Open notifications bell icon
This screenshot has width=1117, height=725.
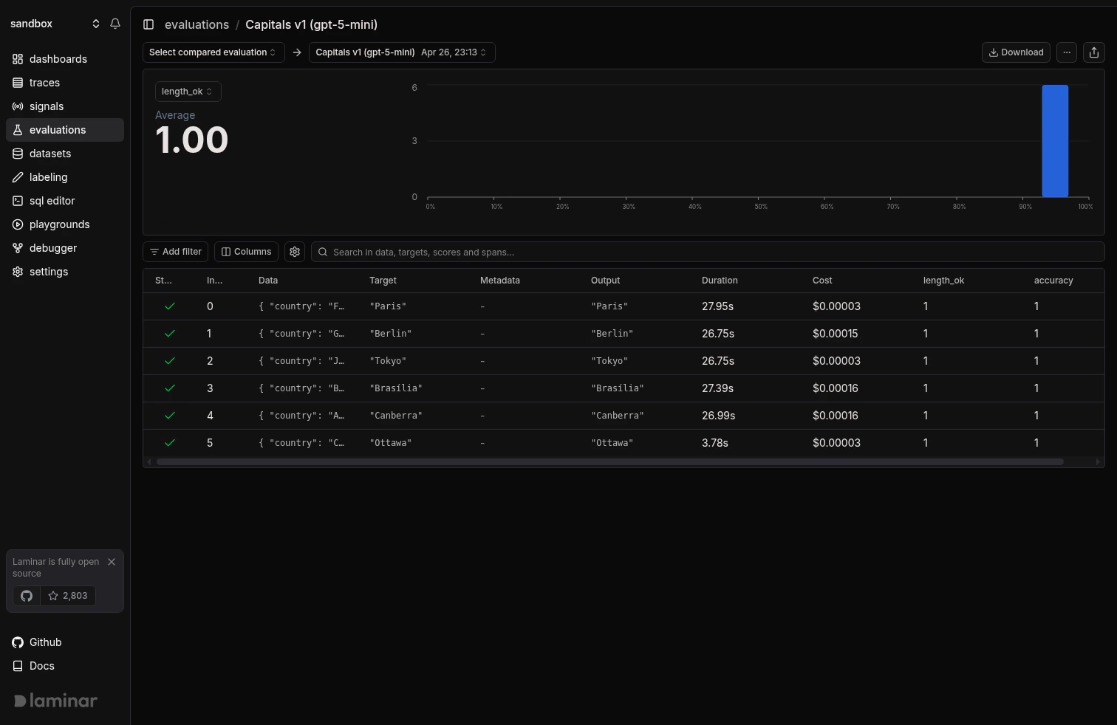115,24
